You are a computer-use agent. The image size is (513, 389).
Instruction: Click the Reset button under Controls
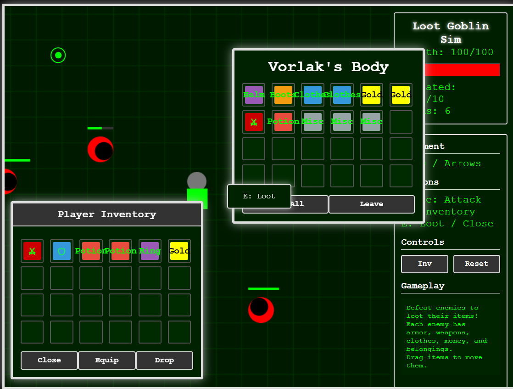[476, 264]
